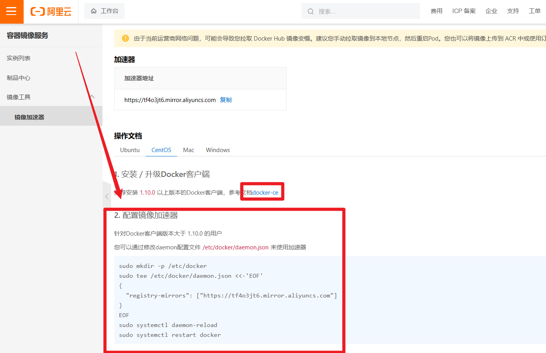This screenshot has width=546, height=353.
Task: Click the Docker Hub slowdown notice text
Action: coord(340,38)
